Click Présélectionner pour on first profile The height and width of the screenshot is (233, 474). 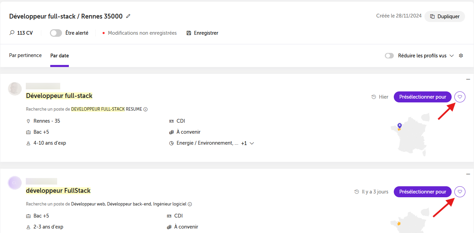click(422, 97)
